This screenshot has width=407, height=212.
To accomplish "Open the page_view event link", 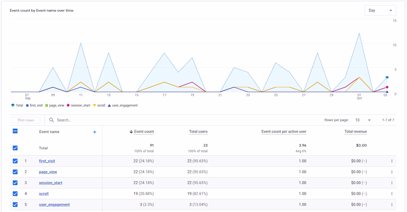I will coord(48,172).
